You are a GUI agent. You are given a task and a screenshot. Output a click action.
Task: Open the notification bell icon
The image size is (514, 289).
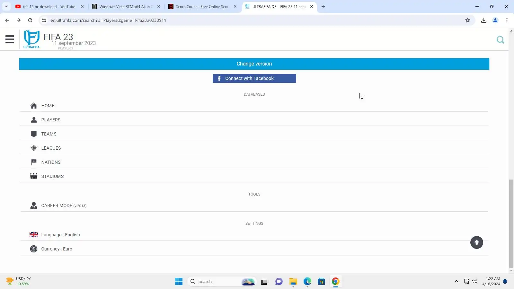pos(505,282)
